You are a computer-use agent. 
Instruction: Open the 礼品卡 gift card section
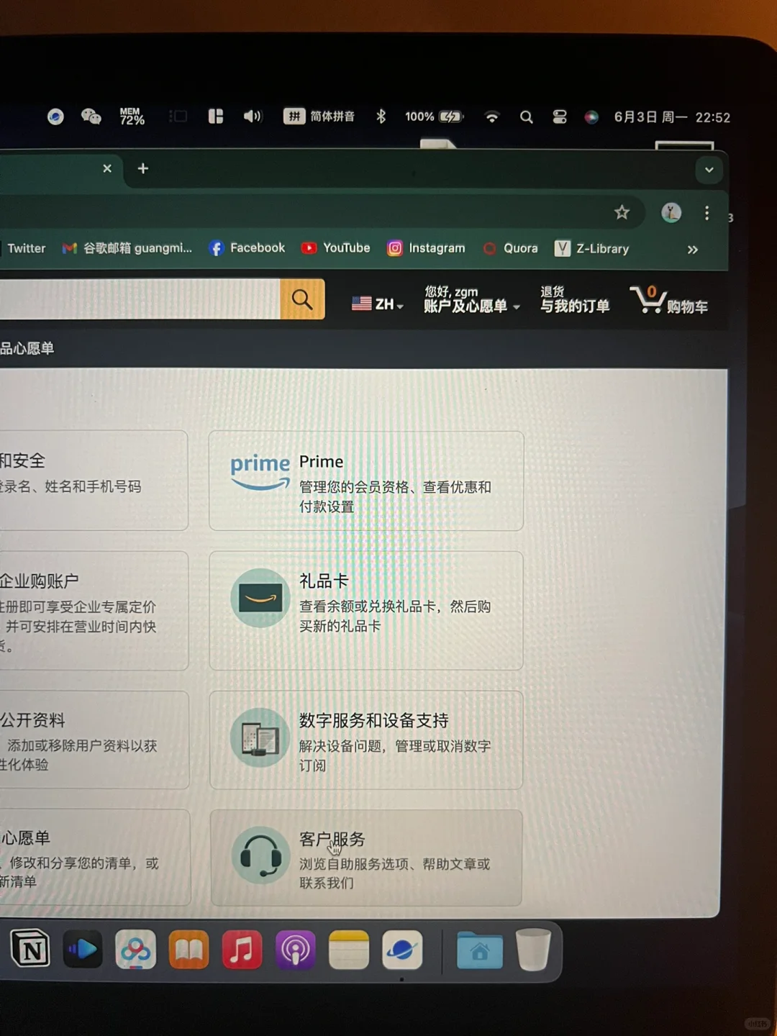[x=366, y=611]
